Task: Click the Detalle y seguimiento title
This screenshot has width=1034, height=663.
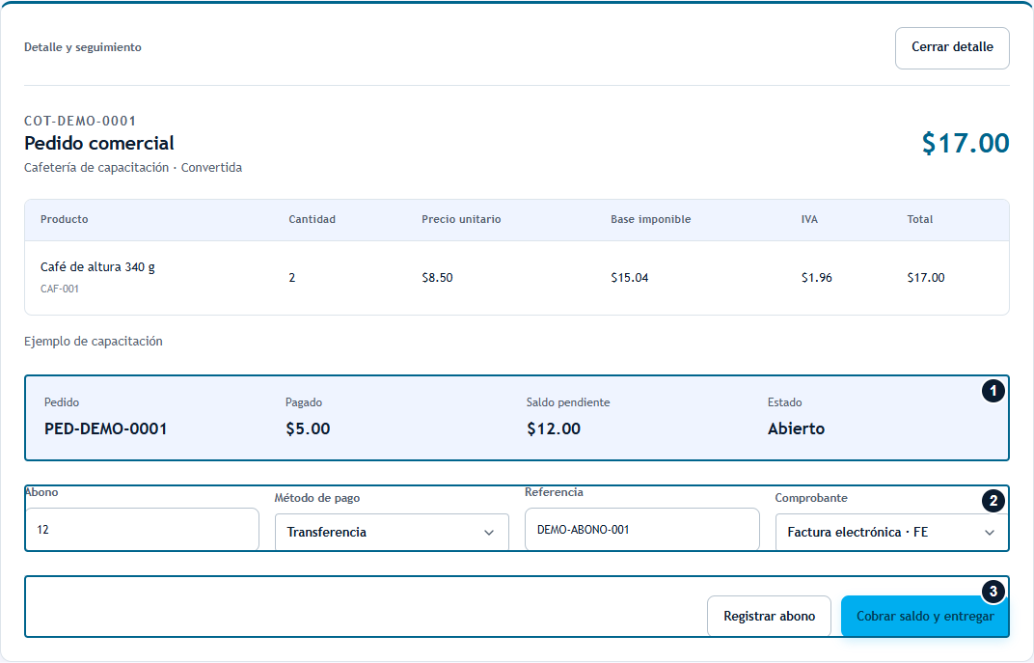Action: 82,47
